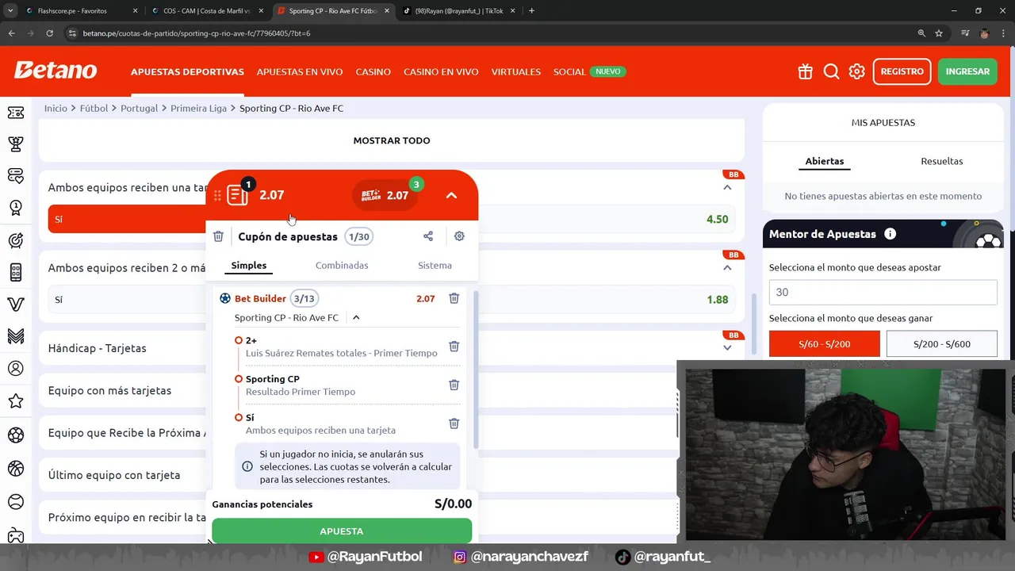Open the settings gear in Betano header

tap(857, 71)
